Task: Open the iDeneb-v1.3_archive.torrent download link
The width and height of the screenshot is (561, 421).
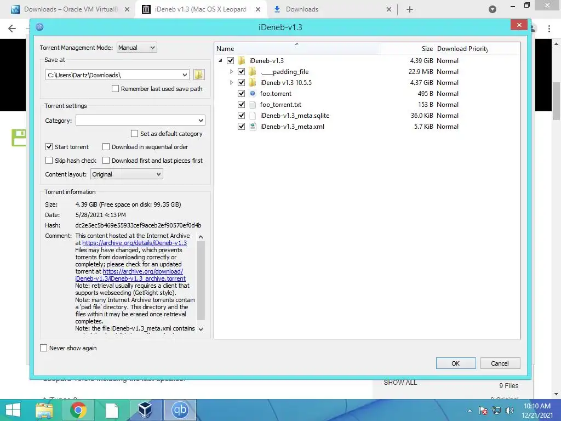Action: click(x=130, y=275)
